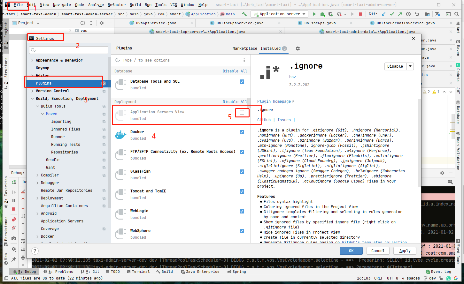This screenshot has width=464, height=284.
Task: Open the plugins gear menu beside the Installed tab
Action: coord(298,49)
